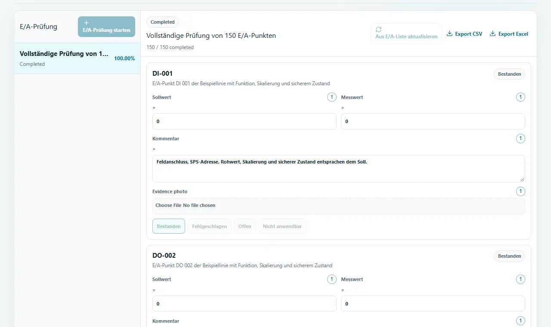The image size is (551, 327).
Task: Click Choose File for the evidence photo
Action: (x=168, y=205)
